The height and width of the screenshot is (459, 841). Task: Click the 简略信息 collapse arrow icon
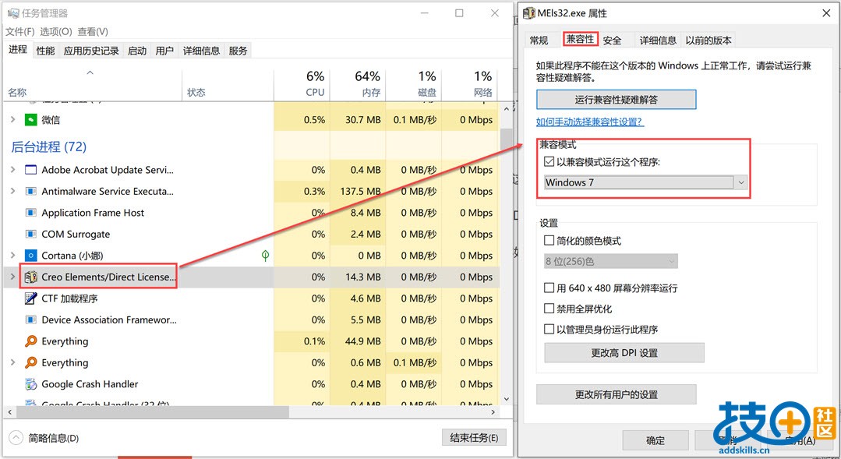point(16,438)
